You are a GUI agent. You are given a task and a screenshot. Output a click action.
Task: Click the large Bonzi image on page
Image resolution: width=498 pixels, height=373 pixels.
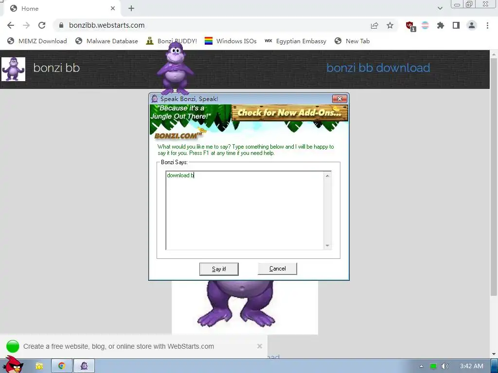245,307
